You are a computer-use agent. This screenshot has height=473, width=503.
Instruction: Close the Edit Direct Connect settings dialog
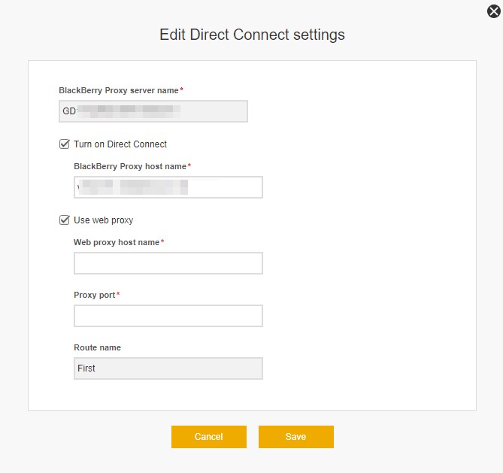point(493,11)
